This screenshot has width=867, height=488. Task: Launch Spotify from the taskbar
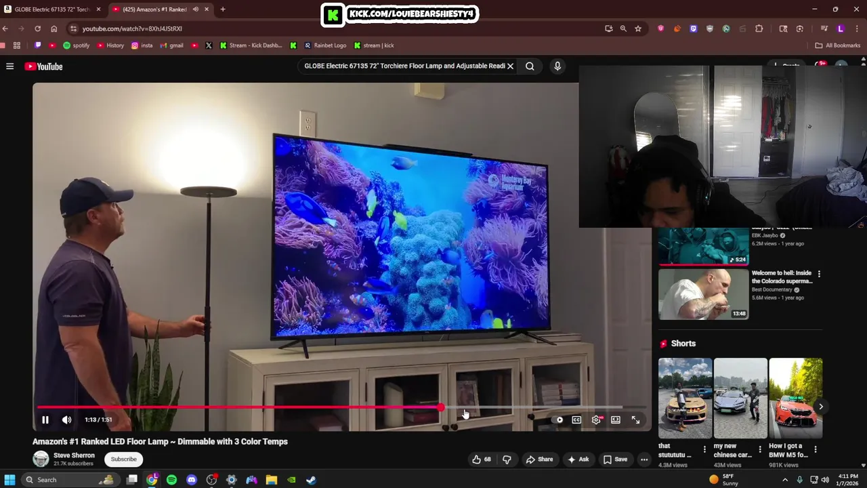pyautogui.click(x=172, y=480)
